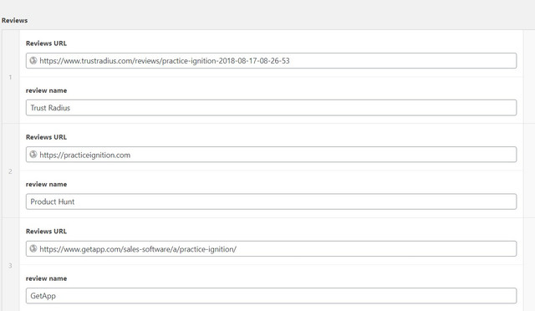
Task: Click the Reviews URL label in row 1
Action: point(47,43)
